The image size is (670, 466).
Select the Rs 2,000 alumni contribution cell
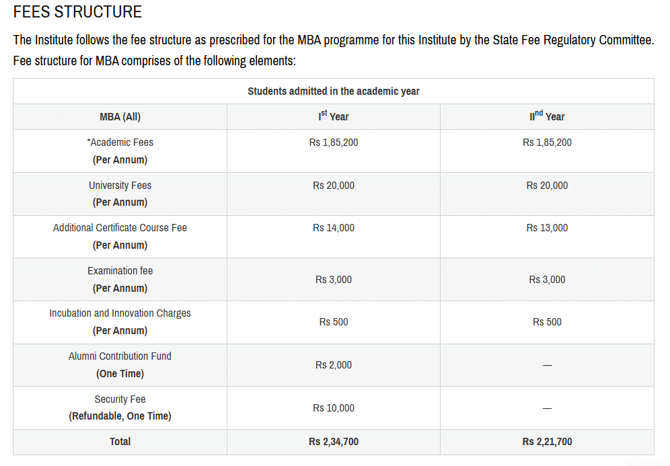(333, 365)
